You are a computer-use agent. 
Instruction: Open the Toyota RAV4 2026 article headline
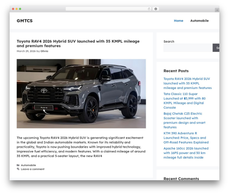(78, 44)
